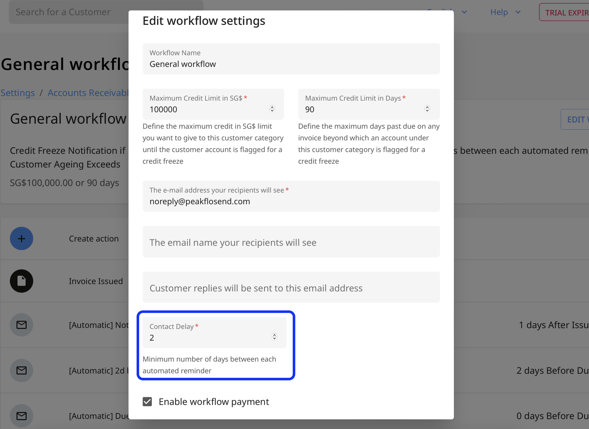Open the Settings breadcrumb link
This screenshot has height=429, width=589.
coord(18,93)
